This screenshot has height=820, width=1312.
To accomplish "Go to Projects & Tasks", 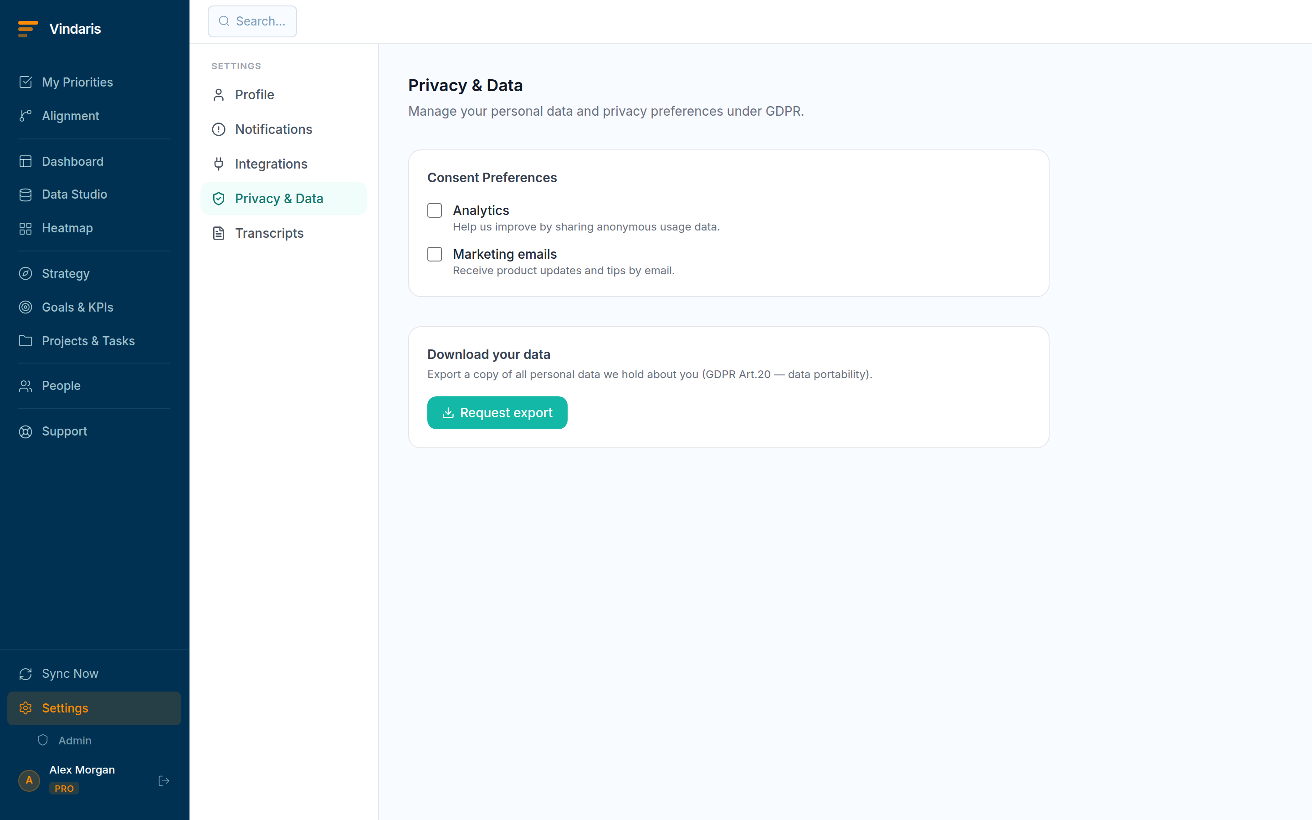I will coord(94,341).
